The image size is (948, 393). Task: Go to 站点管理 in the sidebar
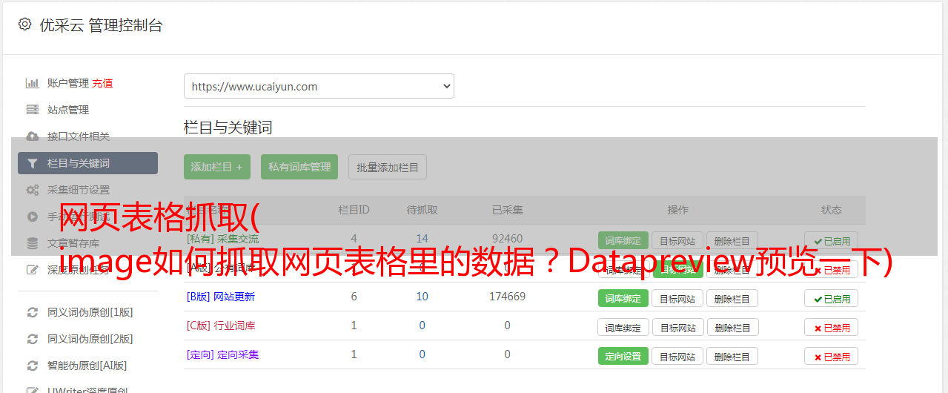coord(68,110)
